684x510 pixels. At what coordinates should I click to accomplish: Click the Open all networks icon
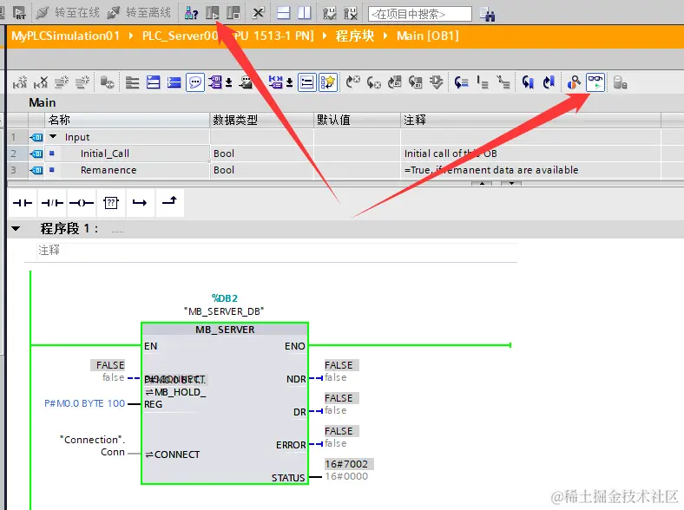(153, 82)
